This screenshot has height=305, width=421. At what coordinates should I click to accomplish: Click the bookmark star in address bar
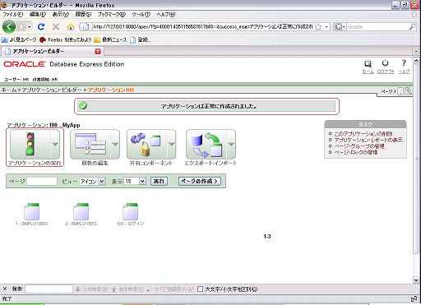[318, 26]
